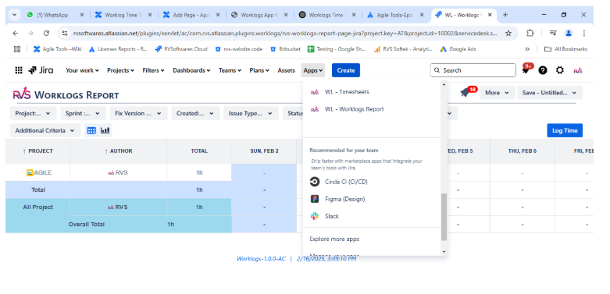Viewport: 610px width, 294px height.
Task: Expand the Projects menu
Action: tap(120, 70)
